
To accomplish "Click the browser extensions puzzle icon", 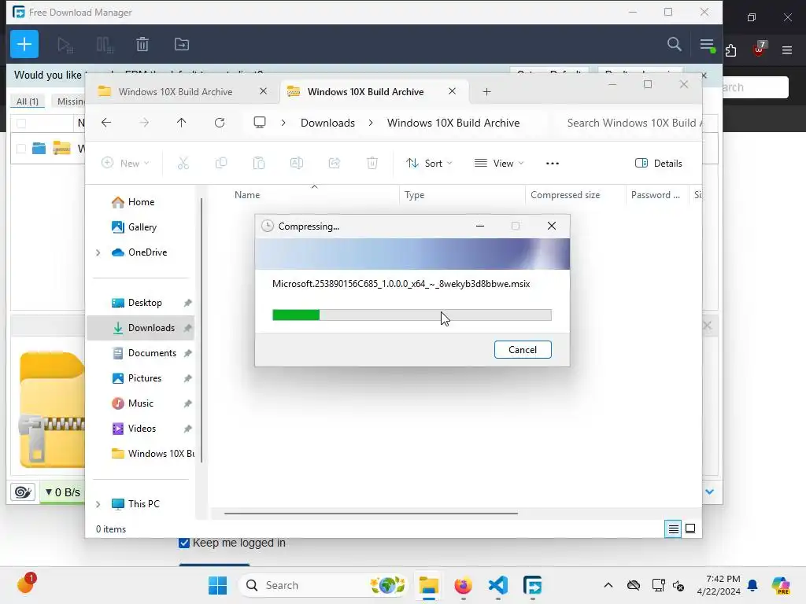I will (730, 50).
